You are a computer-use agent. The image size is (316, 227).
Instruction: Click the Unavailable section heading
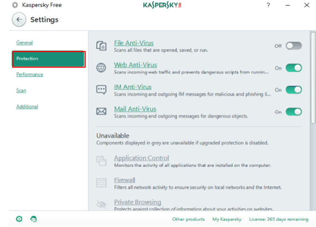[x=113, y=136]
